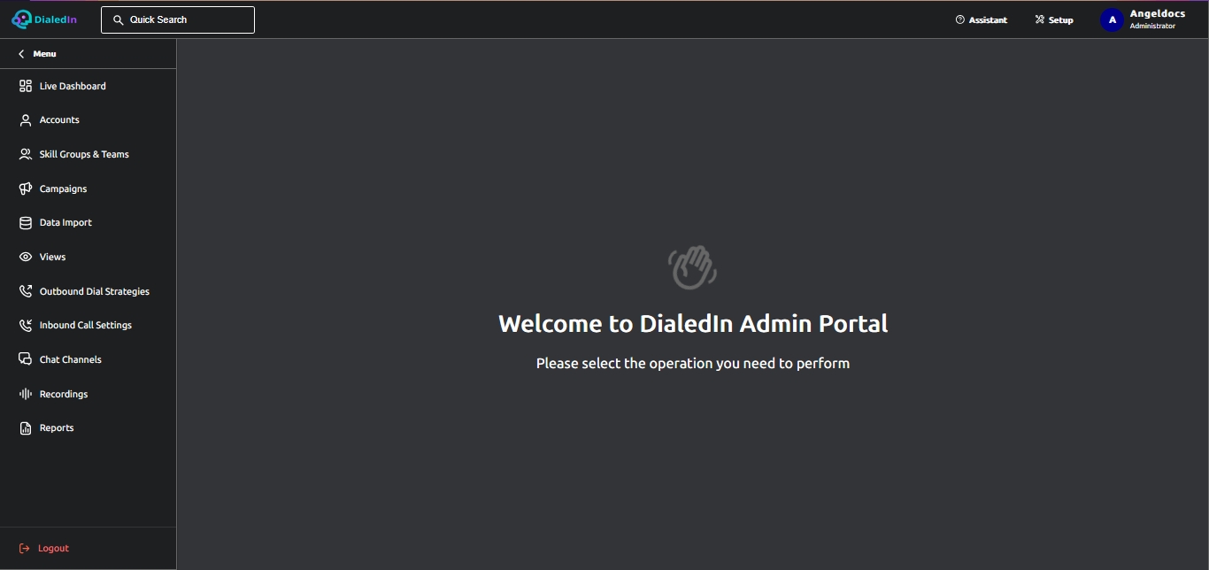This screenshot has height=570, width=1209.
Task: Click the Chat Channels bubble icon
Action: pos(26,359)
